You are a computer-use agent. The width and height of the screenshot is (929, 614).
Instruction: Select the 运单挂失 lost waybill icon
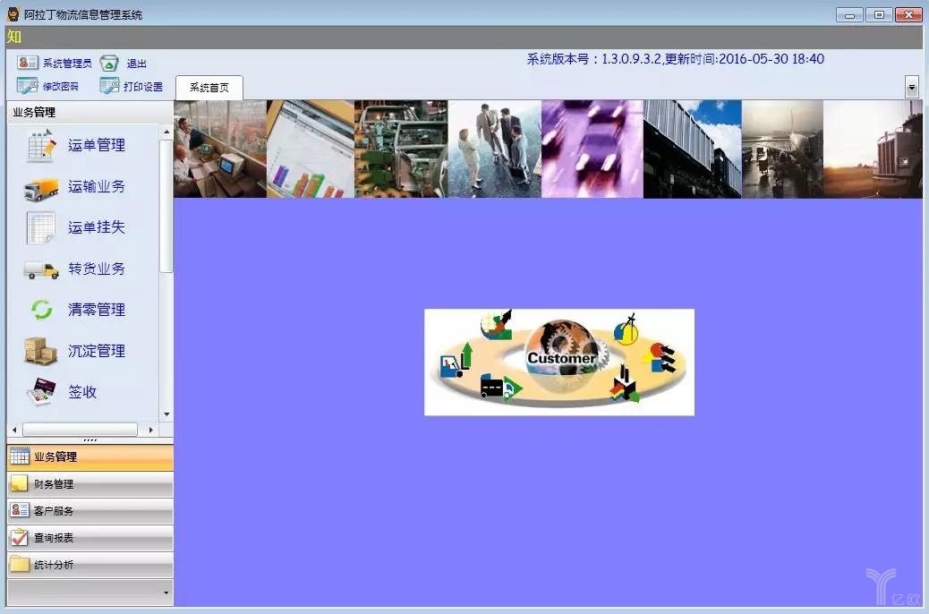pos(41,228)
